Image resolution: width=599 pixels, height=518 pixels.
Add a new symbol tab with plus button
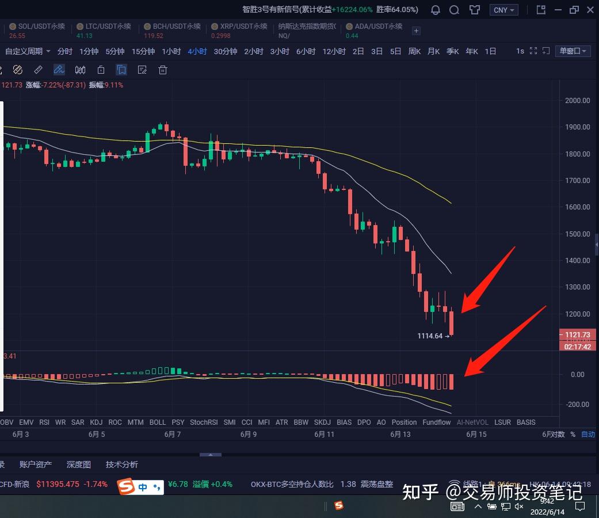pos(417,31)
